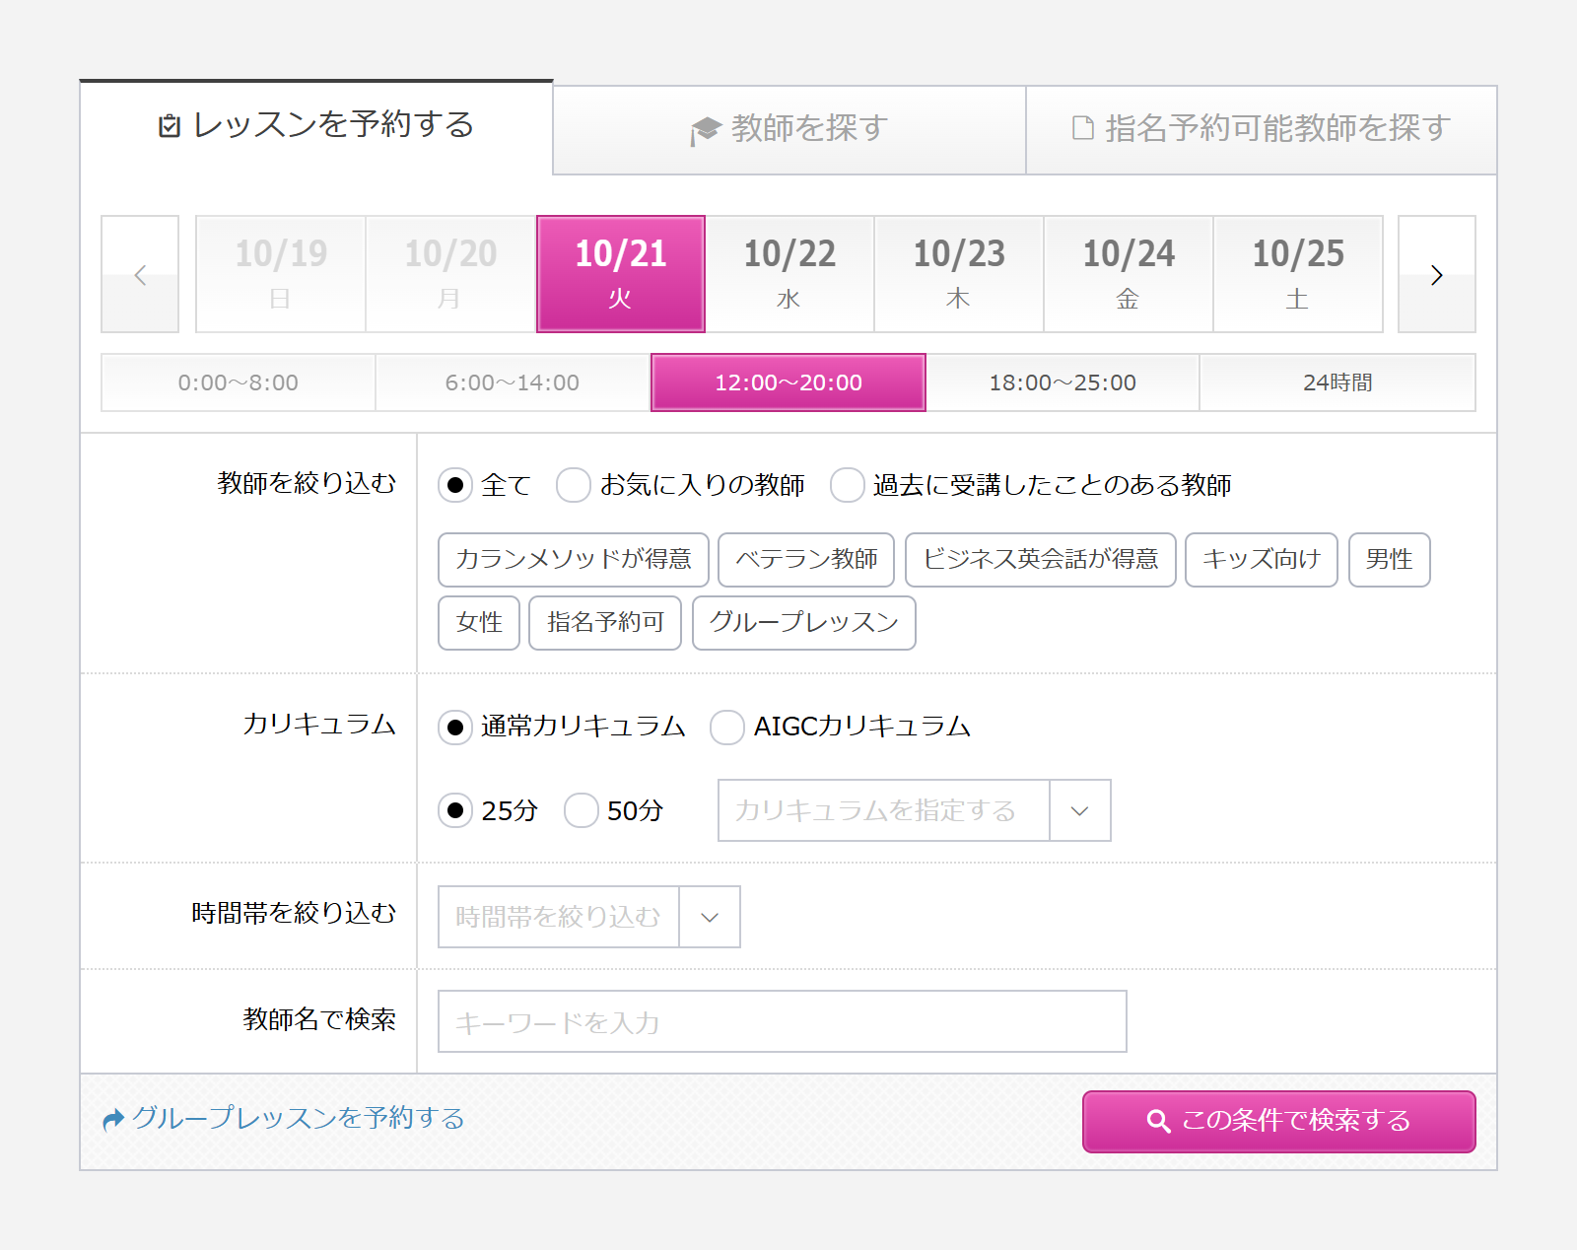Click the キーワードを入力 teacher name field
Image resolution: width=1577 pixels, height=1250 pixels.
(783, 1021)
